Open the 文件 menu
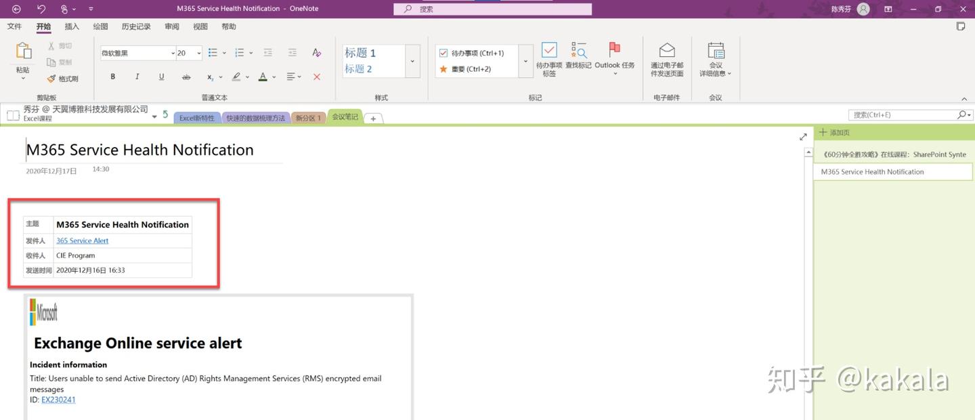The width and height of the screenshot is (975, 420). coord(14,26)
